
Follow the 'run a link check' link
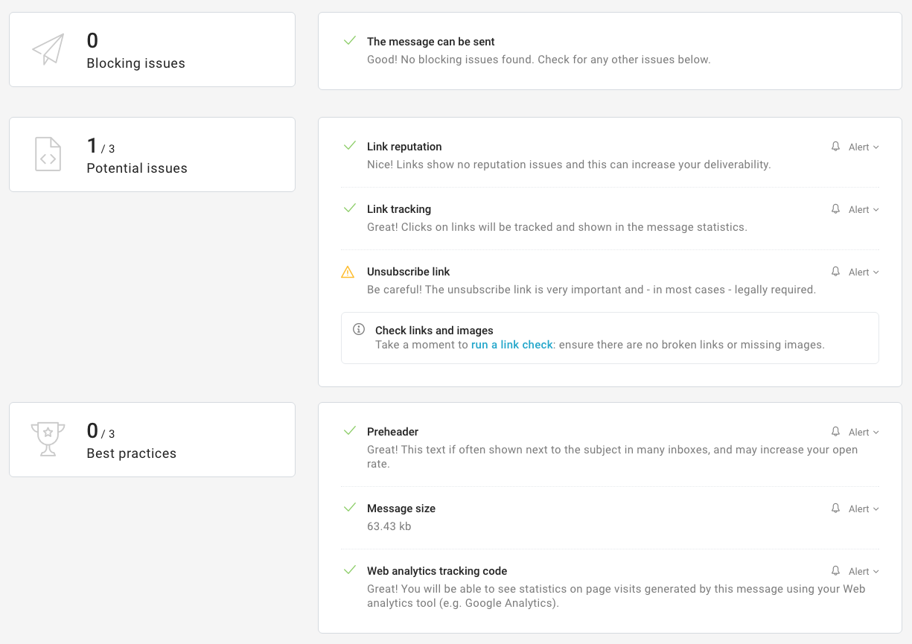pyautogui.click(x=511, y=345)
